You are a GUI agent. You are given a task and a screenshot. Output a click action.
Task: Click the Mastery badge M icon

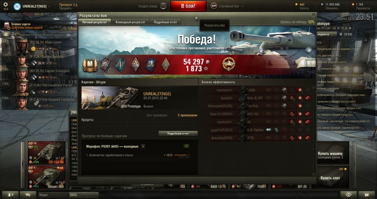point(90,65)
